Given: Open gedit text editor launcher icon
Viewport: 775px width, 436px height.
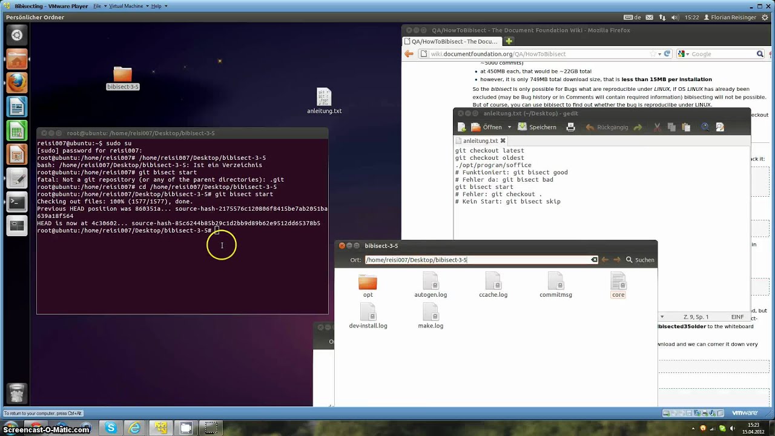Looking at the screenshot, I should (x=16, y=179).
